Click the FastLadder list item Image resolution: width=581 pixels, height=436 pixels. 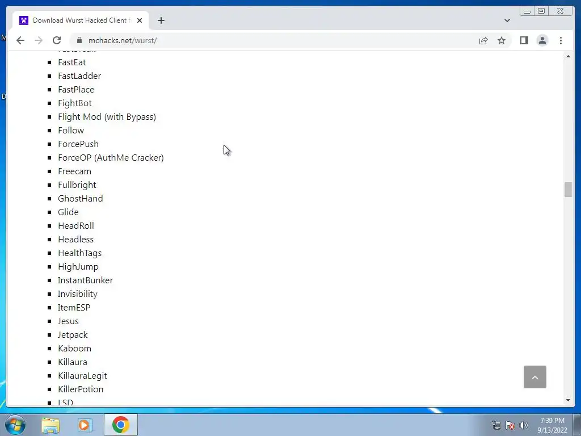(79, 76)
